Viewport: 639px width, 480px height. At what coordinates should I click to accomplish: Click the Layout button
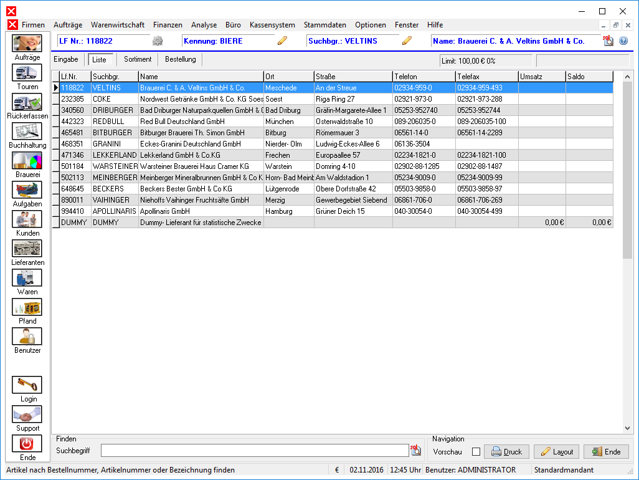click(556, 451)
